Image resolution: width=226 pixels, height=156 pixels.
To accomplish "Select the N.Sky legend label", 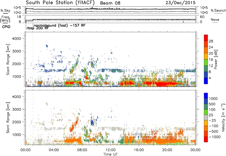I will click(x=5, y=10).
